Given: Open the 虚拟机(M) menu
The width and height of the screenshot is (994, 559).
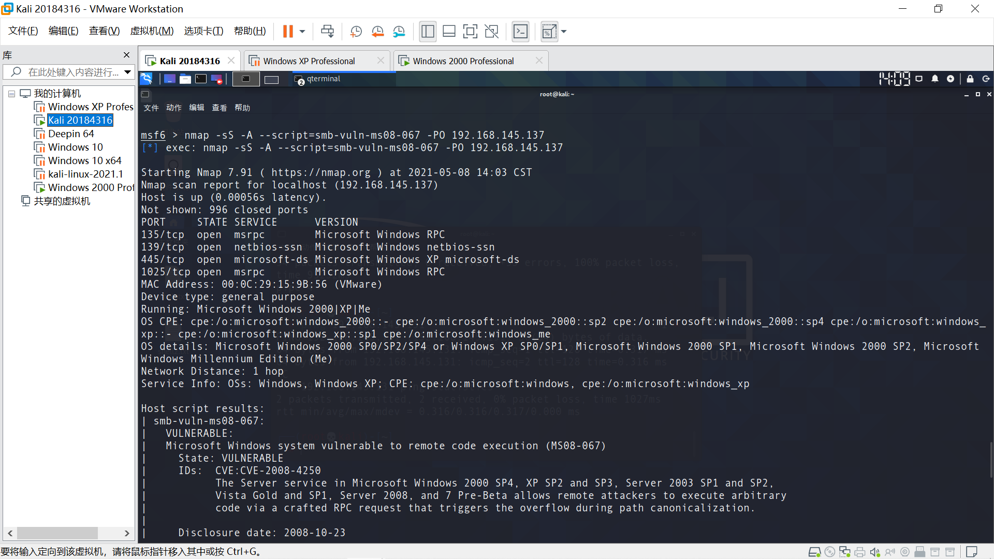Looking at the screenshot, I should [x=152, y=31].
